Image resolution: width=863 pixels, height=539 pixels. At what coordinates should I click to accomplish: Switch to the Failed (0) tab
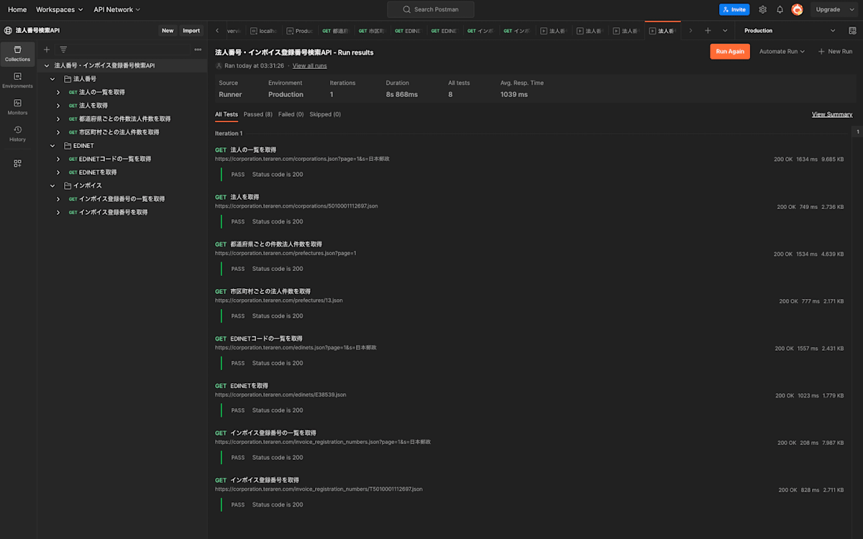pyautogui.click(x=291, y=114)
